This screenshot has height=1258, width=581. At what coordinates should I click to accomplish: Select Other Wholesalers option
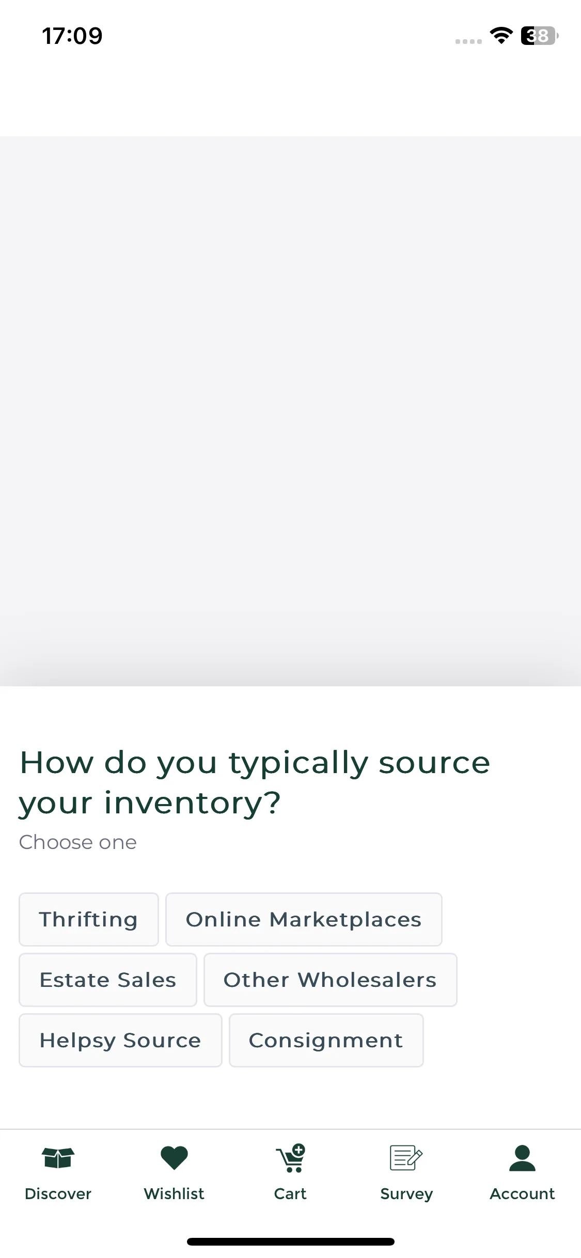[x=330, y=980]
